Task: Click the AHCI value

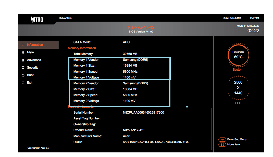Action: pos(127,42)
